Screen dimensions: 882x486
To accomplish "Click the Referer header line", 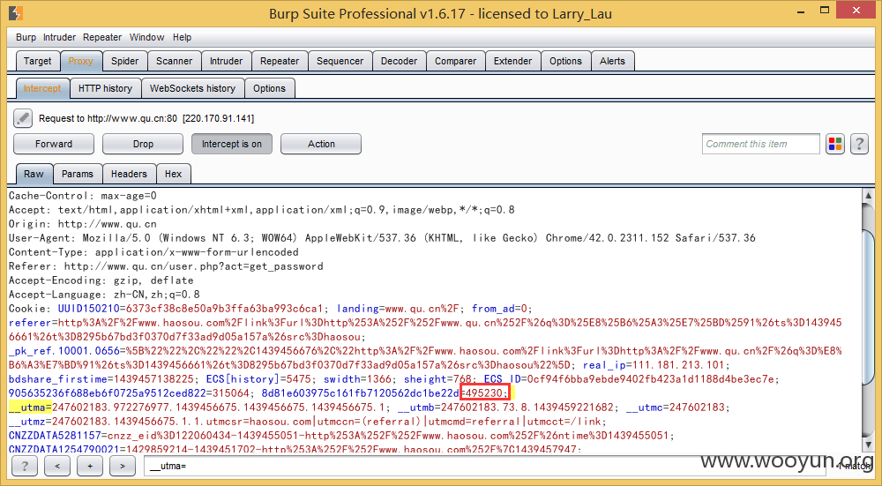I will pos(166,266).
